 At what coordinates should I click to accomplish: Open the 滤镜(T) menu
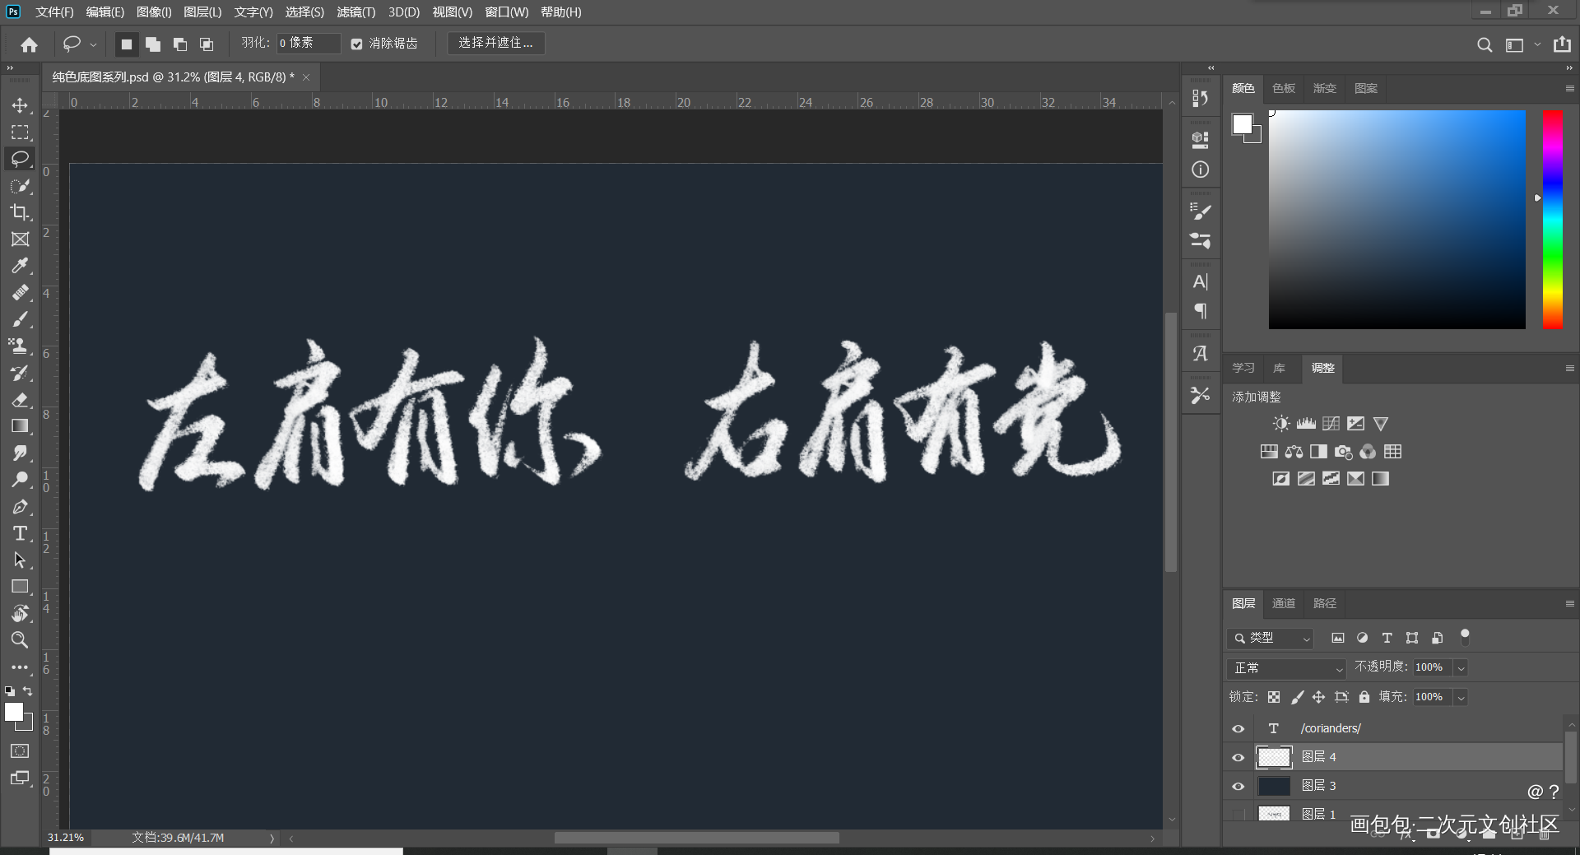(x=355, y=12)
